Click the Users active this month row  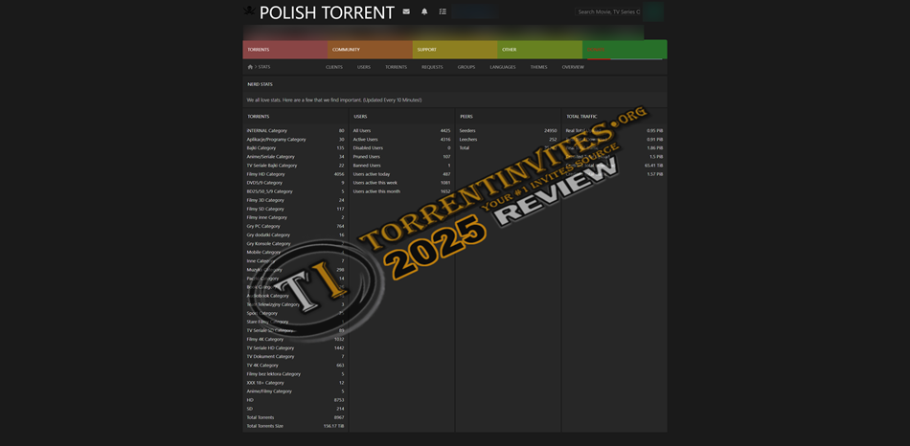click(401, 191)
